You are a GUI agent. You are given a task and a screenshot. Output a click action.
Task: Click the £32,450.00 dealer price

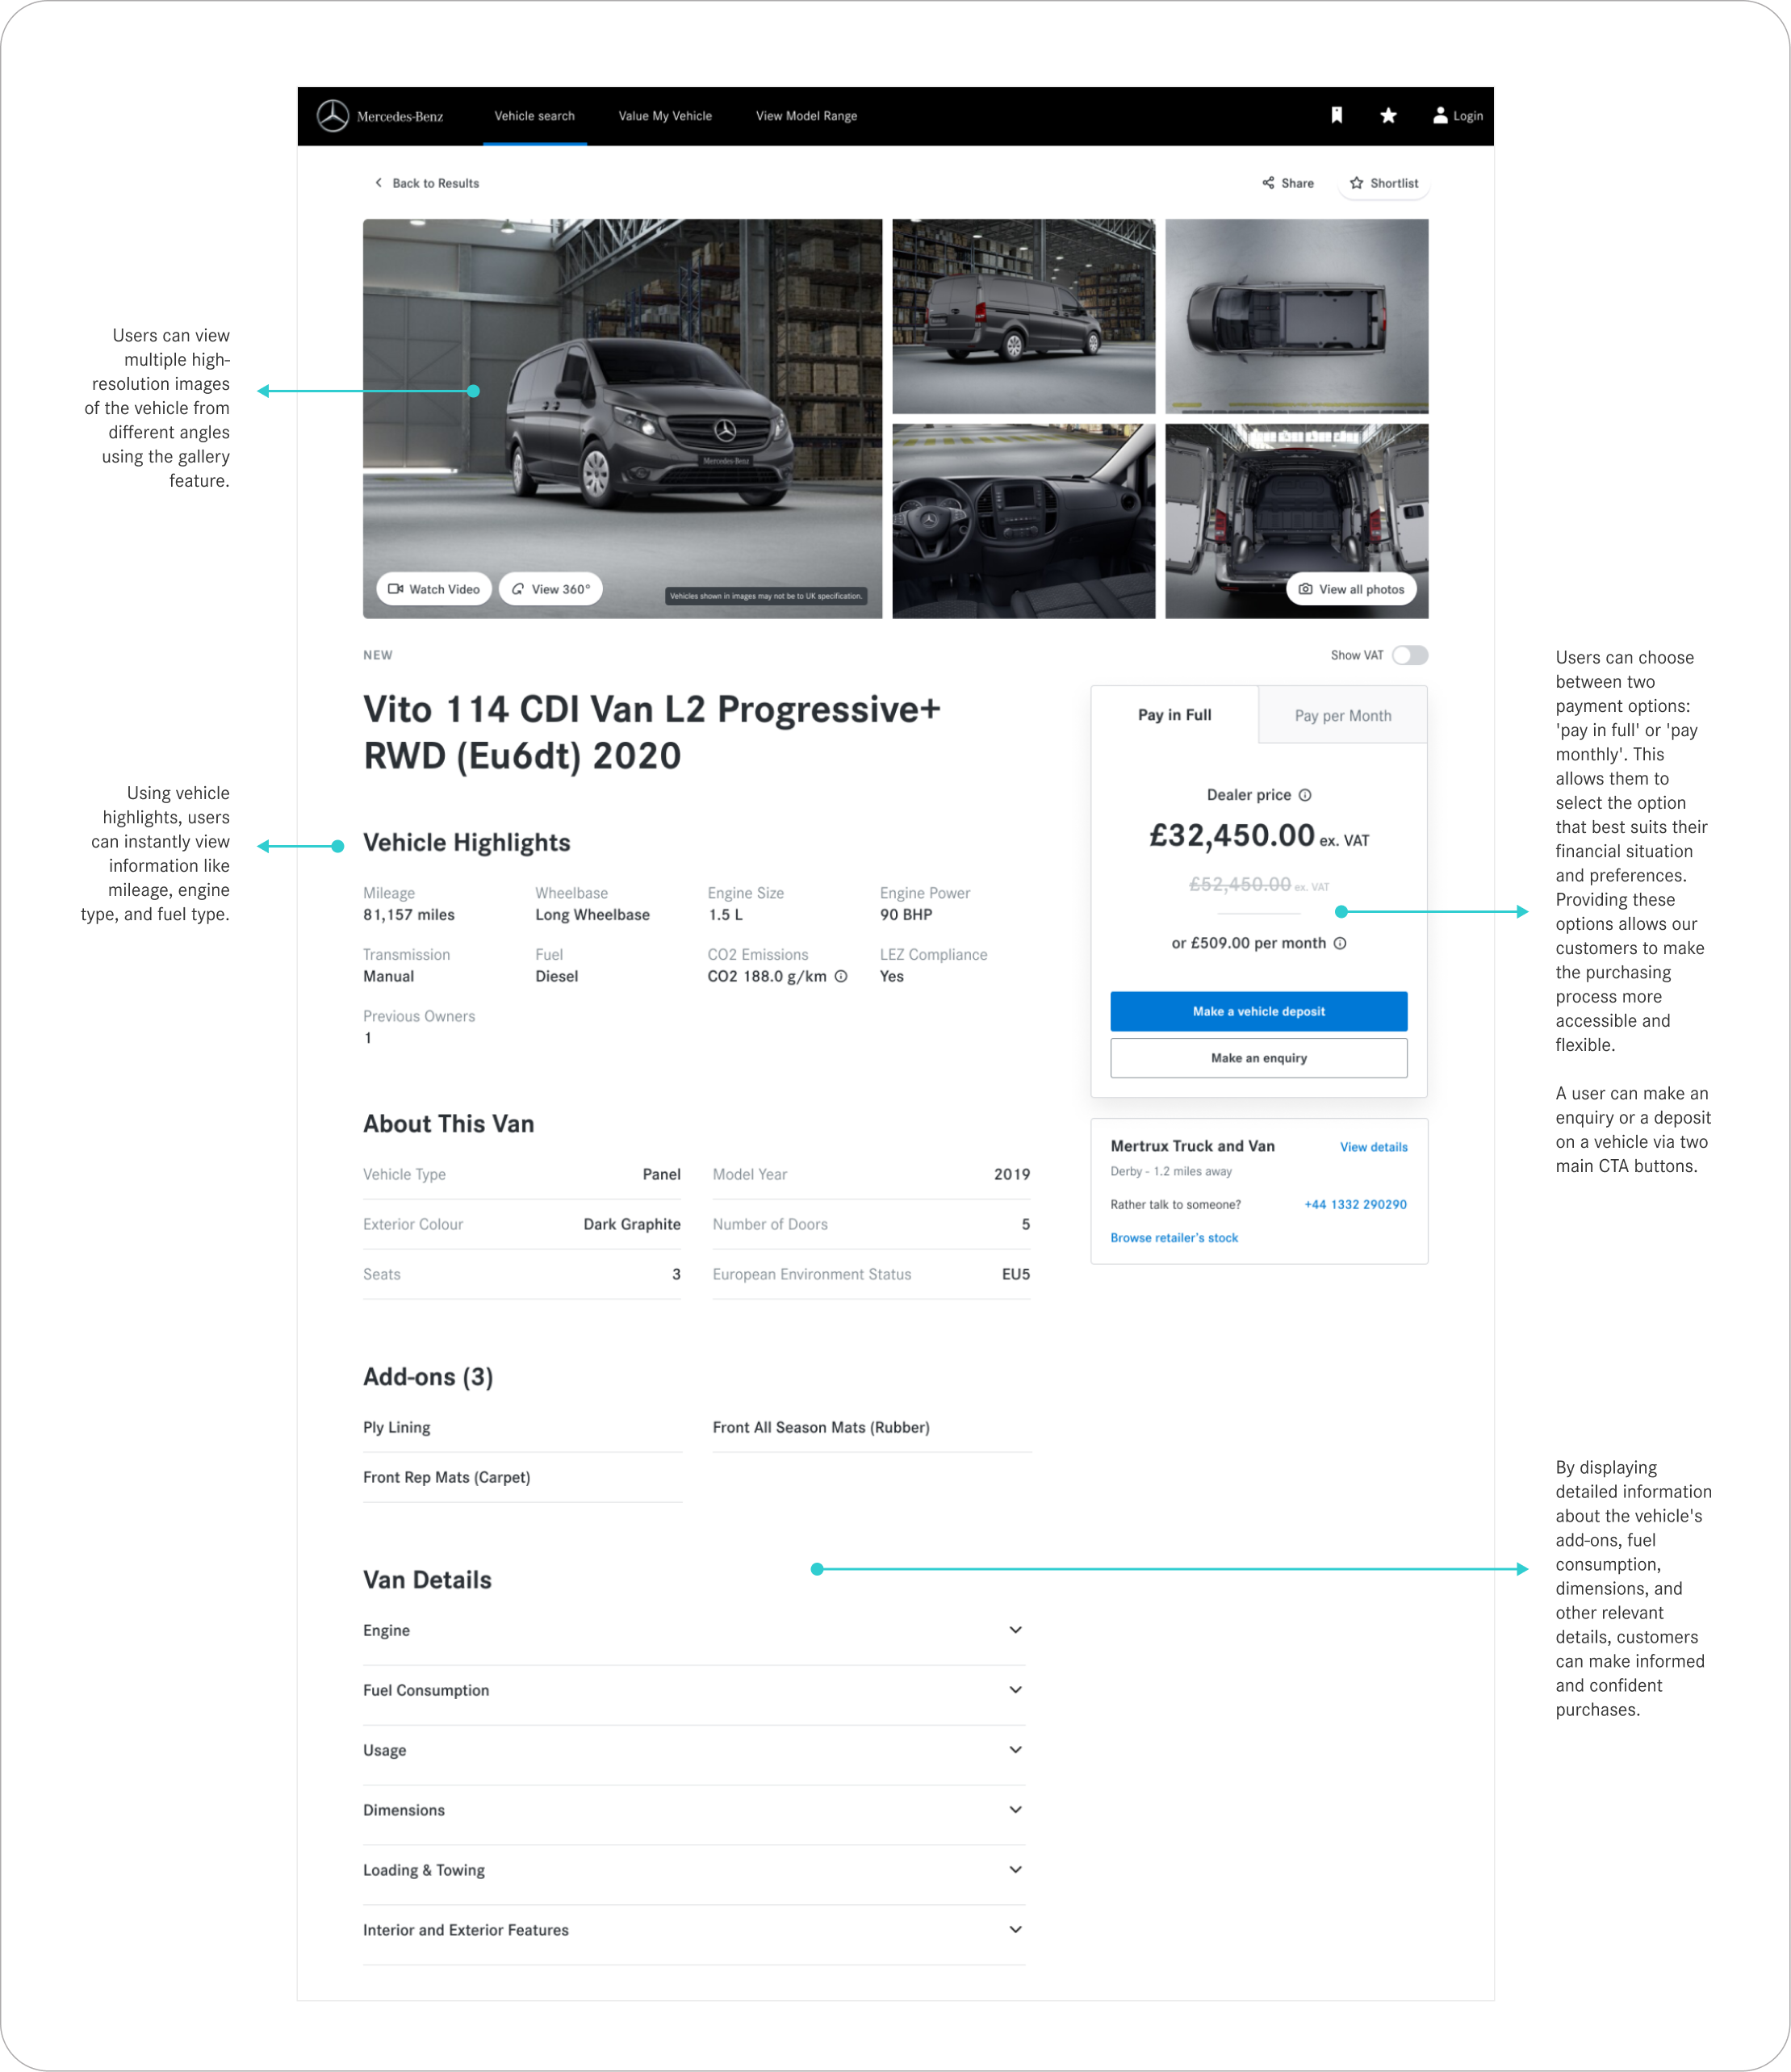point(1232,835)
